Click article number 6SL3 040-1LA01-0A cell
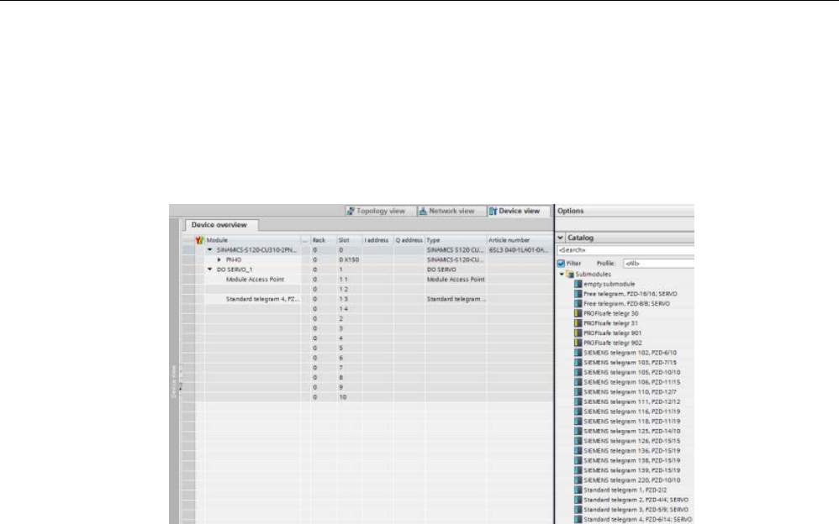 (x=518, y=249)
